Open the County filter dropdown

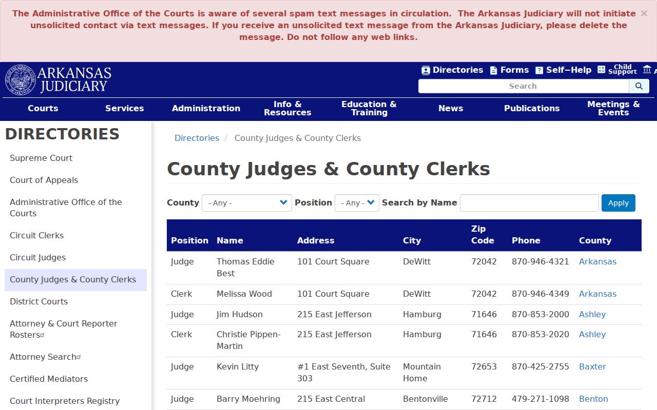[247, 203]
